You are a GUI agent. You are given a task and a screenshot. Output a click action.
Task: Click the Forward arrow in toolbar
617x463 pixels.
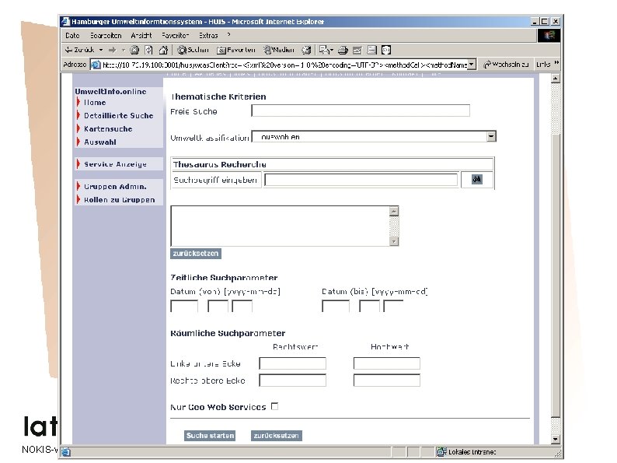point(113,50)
